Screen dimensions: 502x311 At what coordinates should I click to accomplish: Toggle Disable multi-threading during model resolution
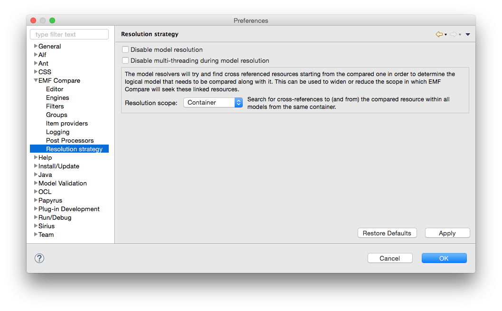pyautogui.click(x=125, y=61)
